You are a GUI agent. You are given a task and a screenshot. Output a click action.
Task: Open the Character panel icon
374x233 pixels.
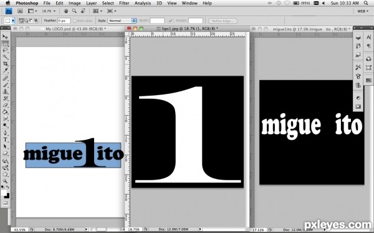[x=369, y=37]
